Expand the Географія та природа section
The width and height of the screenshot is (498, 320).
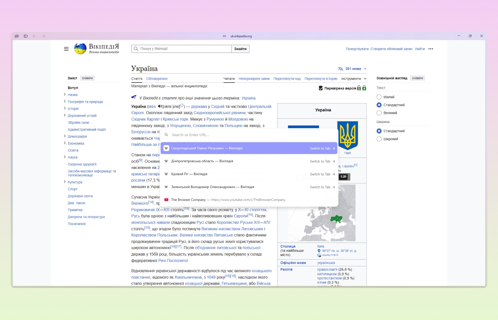tap(65, 101)
